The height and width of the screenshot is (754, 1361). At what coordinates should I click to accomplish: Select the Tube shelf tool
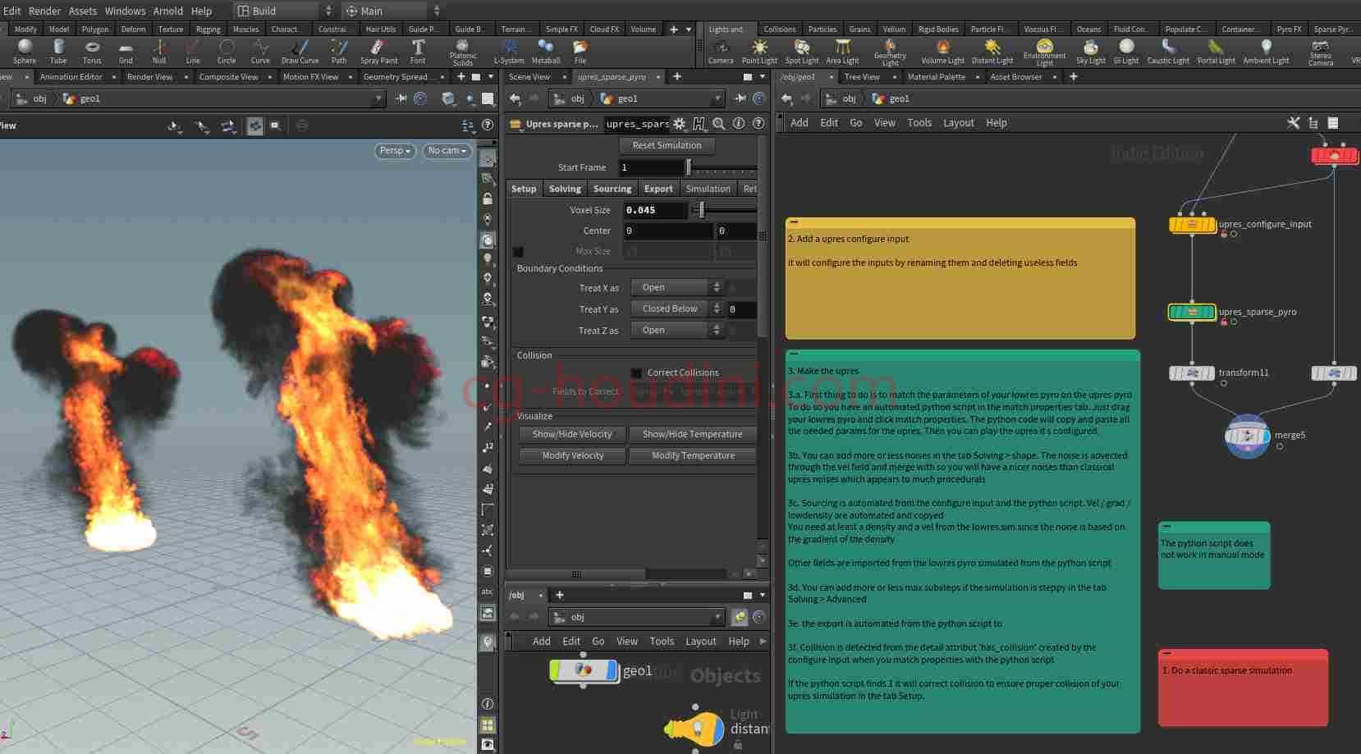pyautogui.click(x=58, y=52)
